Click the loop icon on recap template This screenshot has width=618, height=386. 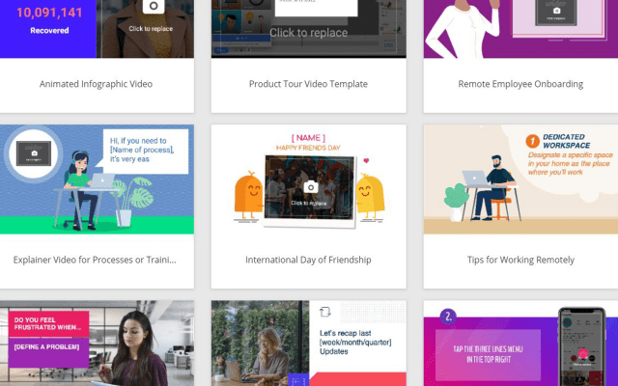point(325,312)
